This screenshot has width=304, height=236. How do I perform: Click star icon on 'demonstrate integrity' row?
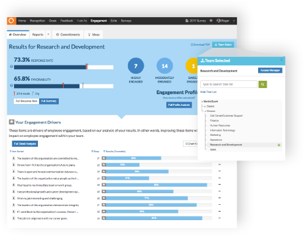coord(104,205)
